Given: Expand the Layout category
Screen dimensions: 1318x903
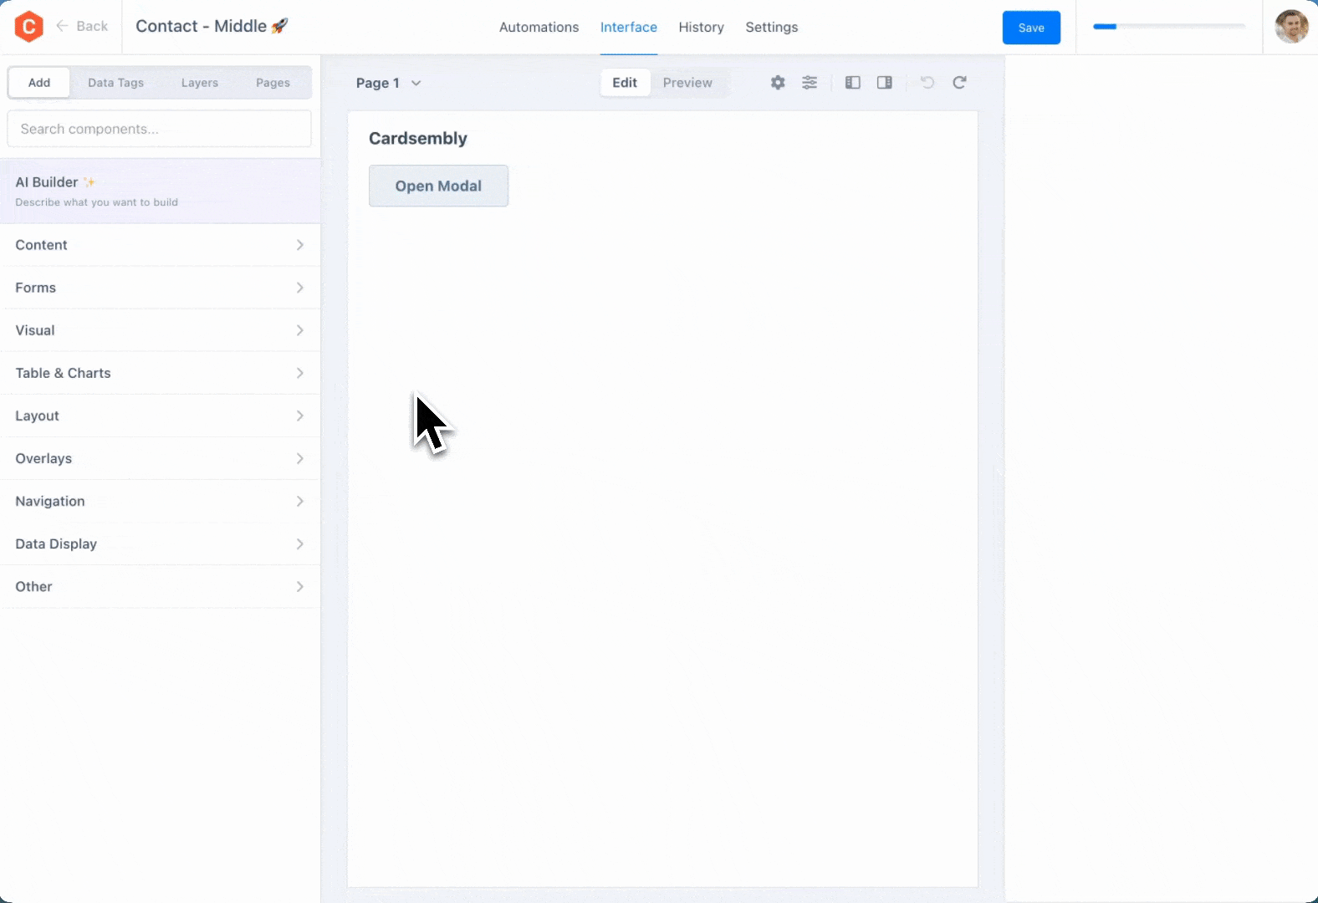Looking at the screenshot, I should (160, 416).
